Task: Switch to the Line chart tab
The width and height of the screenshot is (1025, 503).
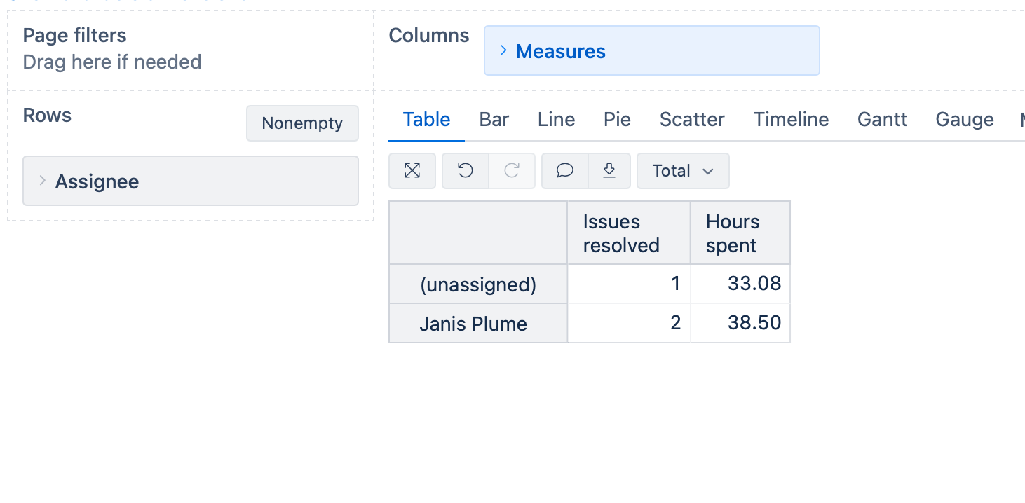Action: pos(556,120)
